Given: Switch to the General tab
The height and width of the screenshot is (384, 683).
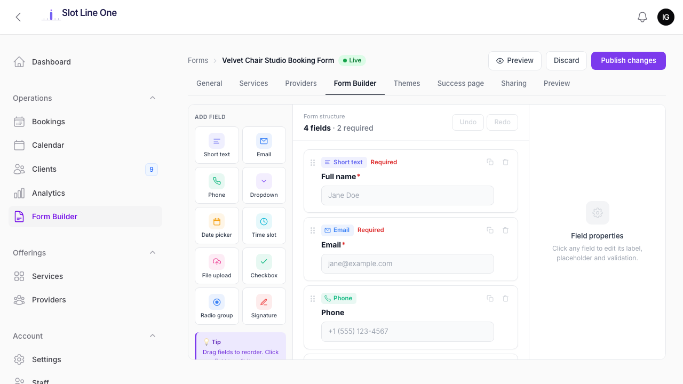Looking at the screenshot, I should point(209,83).
